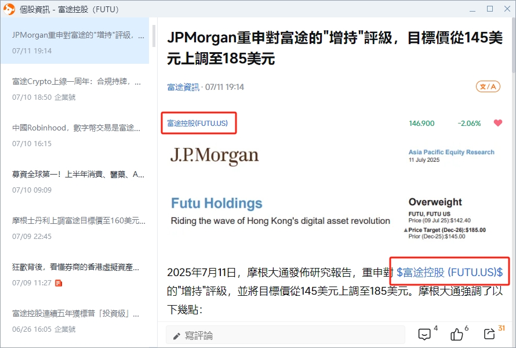The width and height of the screenshot is (516, 348).
Task: Like the article with thumbs-up icon
Action: [x=456, y=334]
